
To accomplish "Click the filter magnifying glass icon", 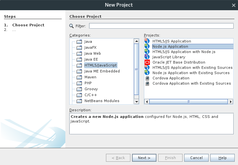I will [x=71, y=26].
